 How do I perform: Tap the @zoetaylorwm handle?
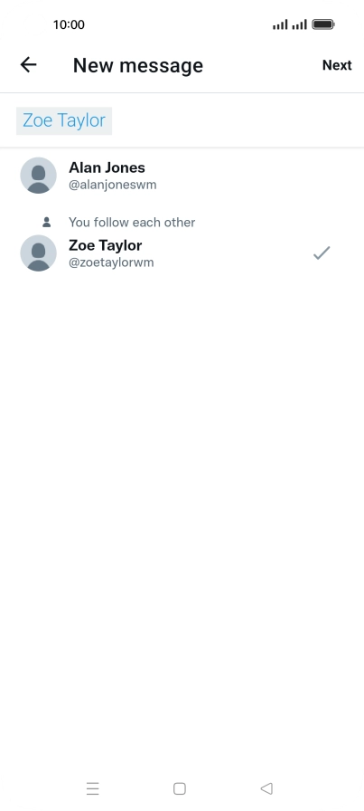(x=111, y=262)
